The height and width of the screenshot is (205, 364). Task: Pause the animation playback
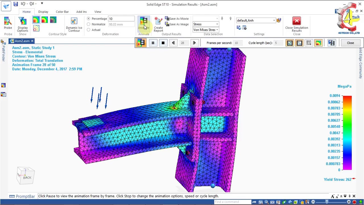click(153, 43)
